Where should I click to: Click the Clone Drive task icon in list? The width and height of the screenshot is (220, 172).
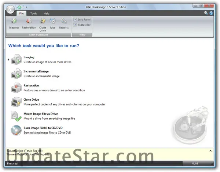point(16,102)
